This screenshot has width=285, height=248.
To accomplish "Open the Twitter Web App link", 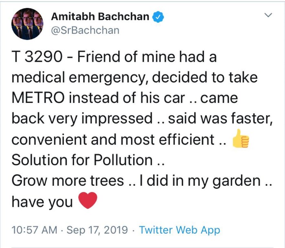I will (x=180, y=230).
